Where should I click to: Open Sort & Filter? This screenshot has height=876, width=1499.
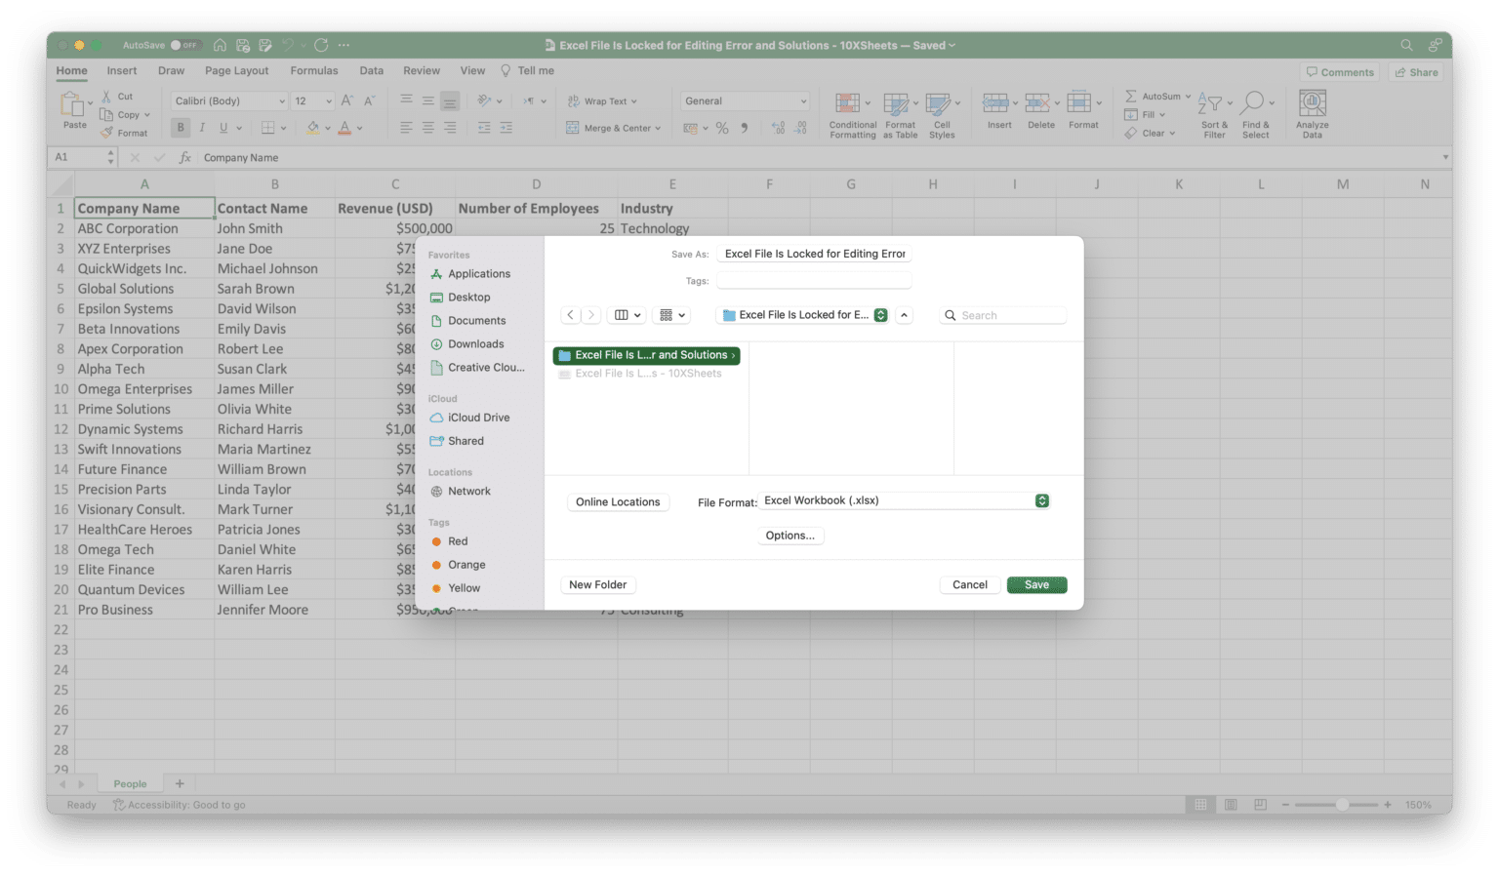pyautogui.click(x=1213, y=113)
